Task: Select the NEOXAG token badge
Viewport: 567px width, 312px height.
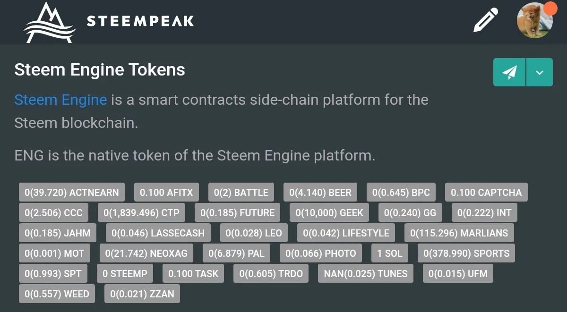Action: point(146,253)
